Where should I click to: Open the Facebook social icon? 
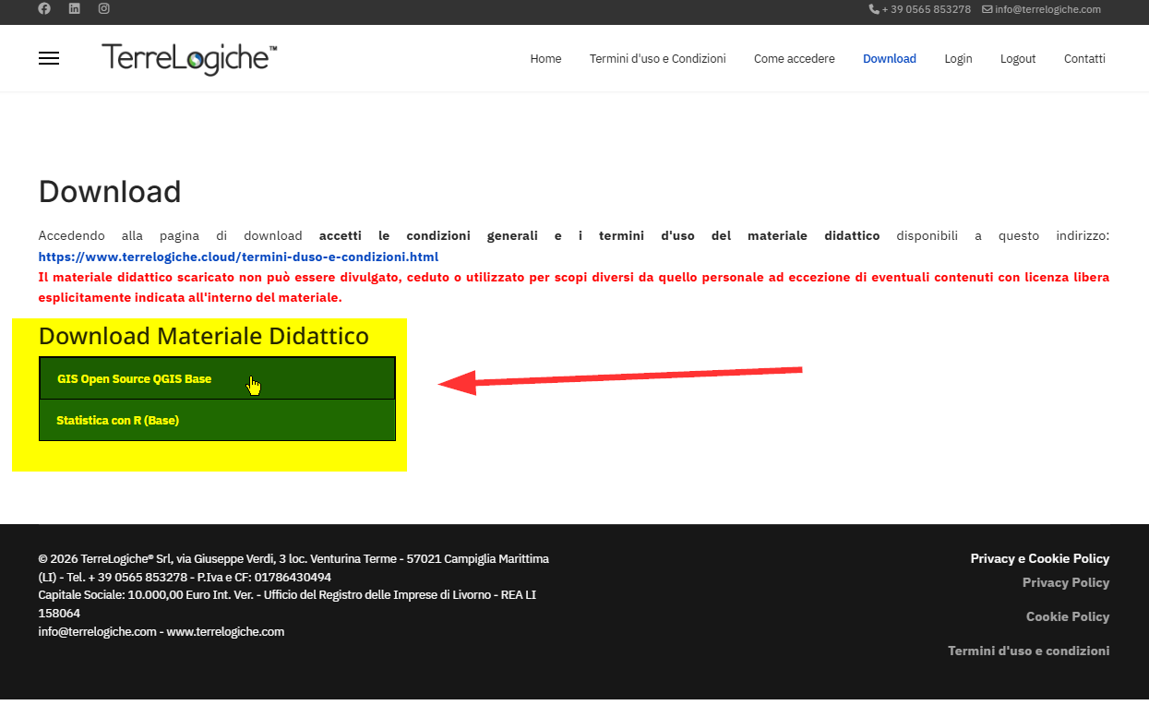(44, 9)
